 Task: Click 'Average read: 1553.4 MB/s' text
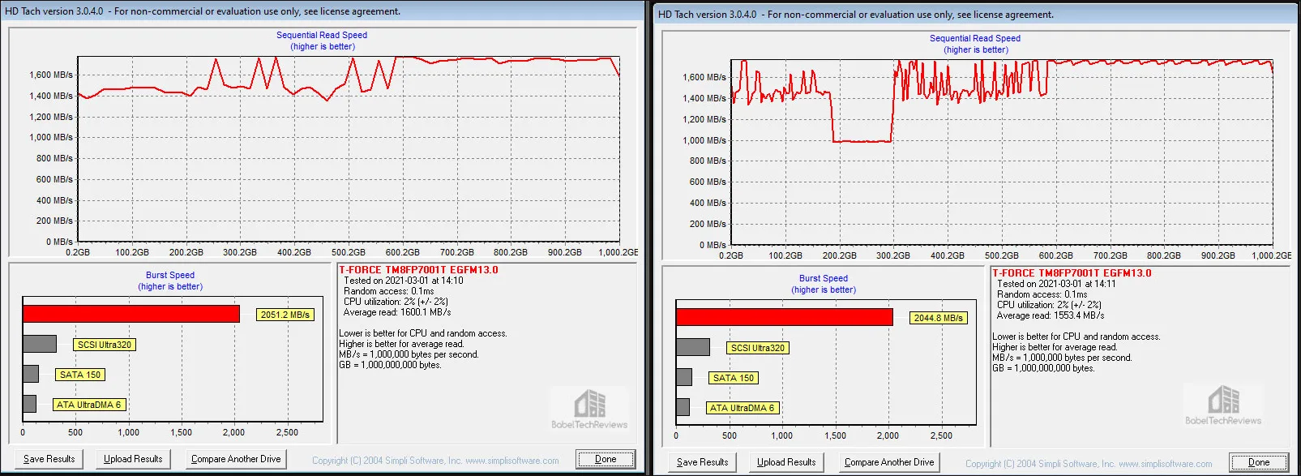coord(1051,315)
